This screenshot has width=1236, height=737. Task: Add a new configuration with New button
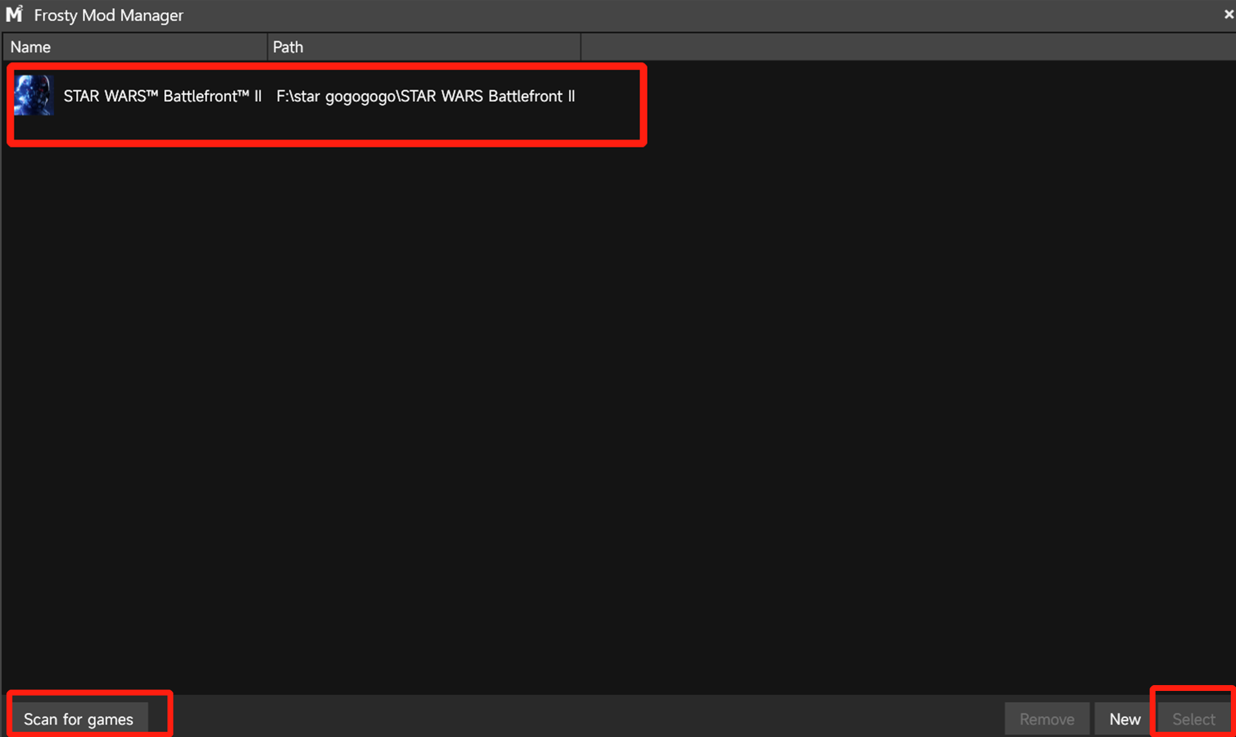point(1124,719)
